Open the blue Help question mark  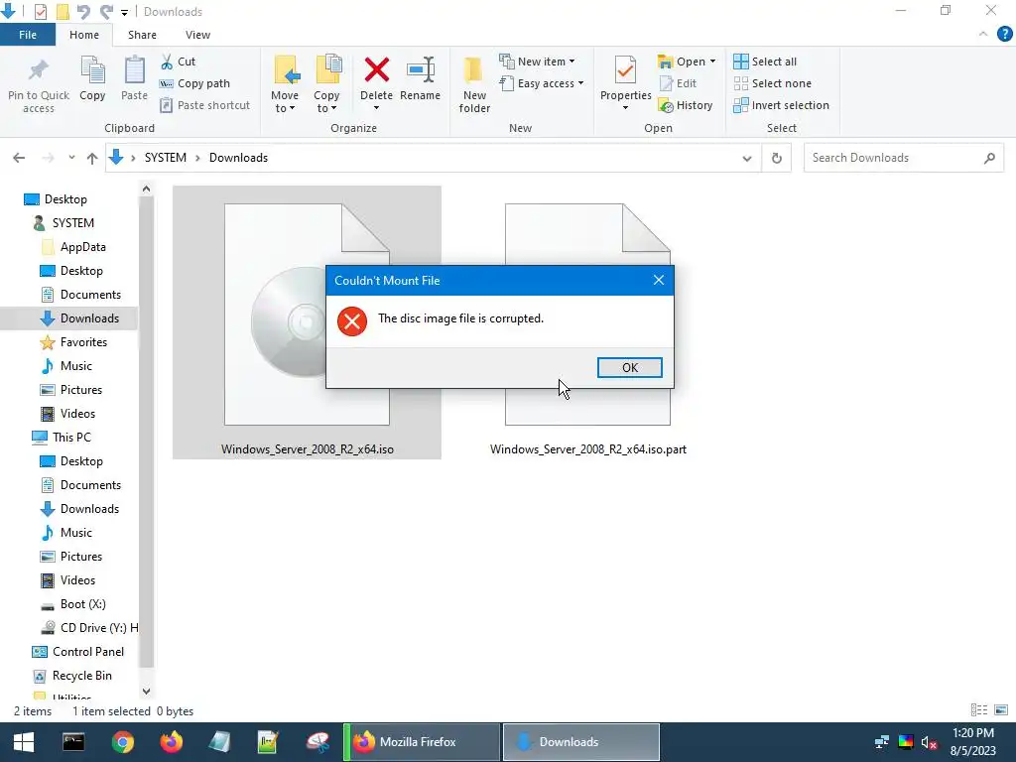pos(1004,35)
